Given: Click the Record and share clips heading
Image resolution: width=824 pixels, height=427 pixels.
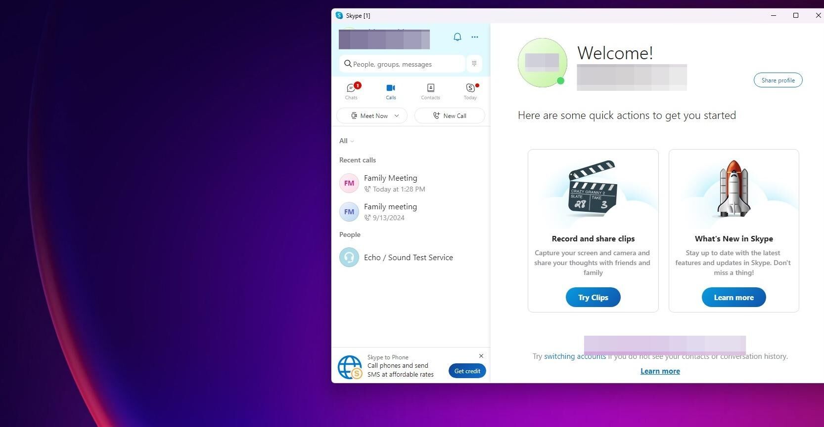Looking at the screenshot, I should coord(593,238).
